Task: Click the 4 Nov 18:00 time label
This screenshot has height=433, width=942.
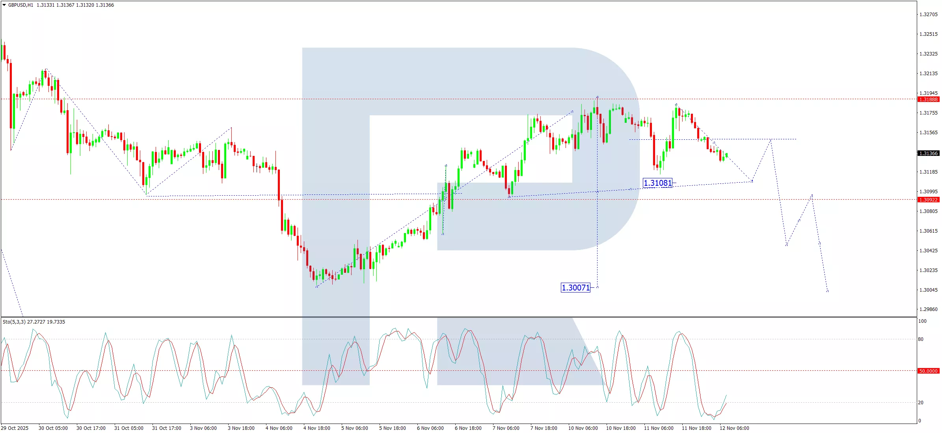Action: coord(317,428)
